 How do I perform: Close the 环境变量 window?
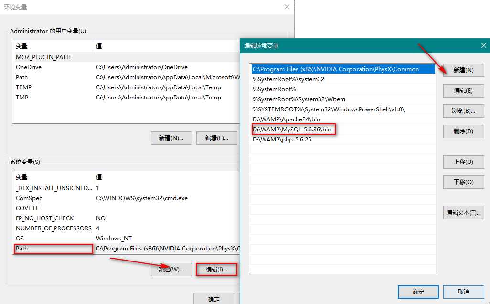tap(287, 7)
